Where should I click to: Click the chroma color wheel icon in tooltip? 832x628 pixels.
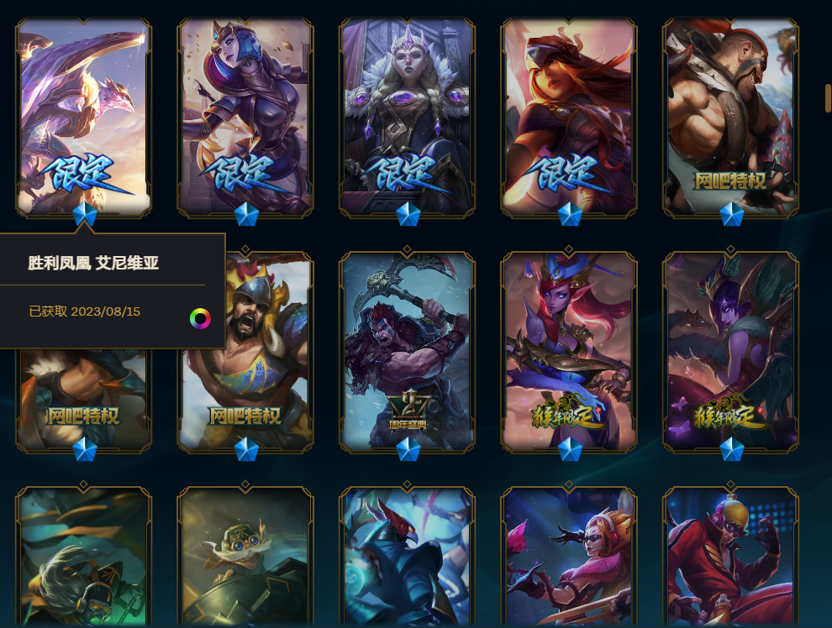[x=200, y=318]
